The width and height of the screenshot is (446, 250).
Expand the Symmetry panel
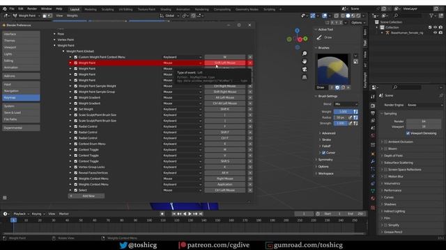(x=325, y=160)
